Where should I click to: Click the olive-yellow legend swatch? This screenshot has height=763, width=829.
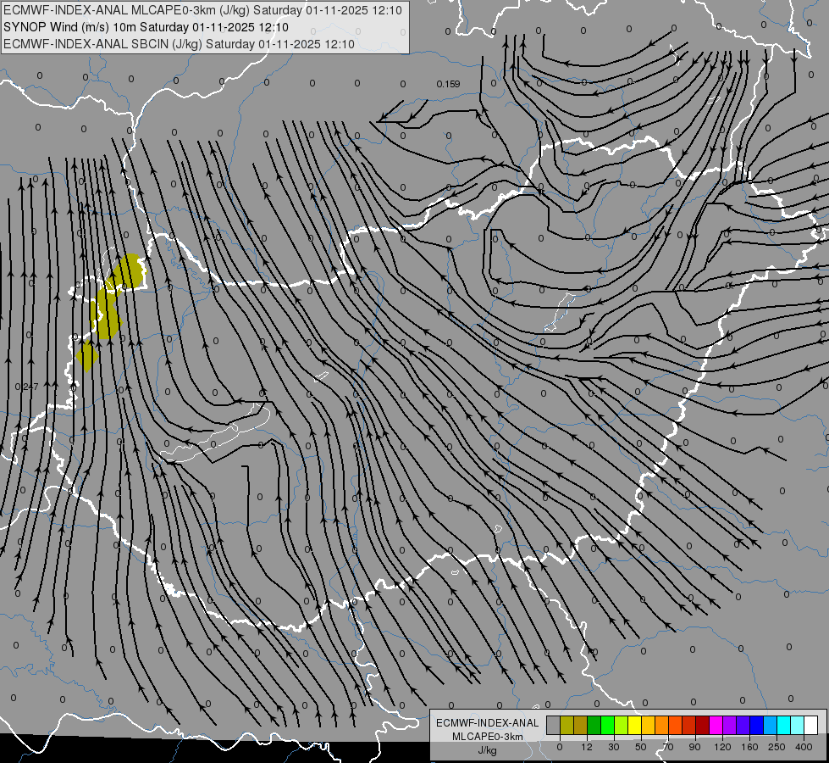point(566,725)
